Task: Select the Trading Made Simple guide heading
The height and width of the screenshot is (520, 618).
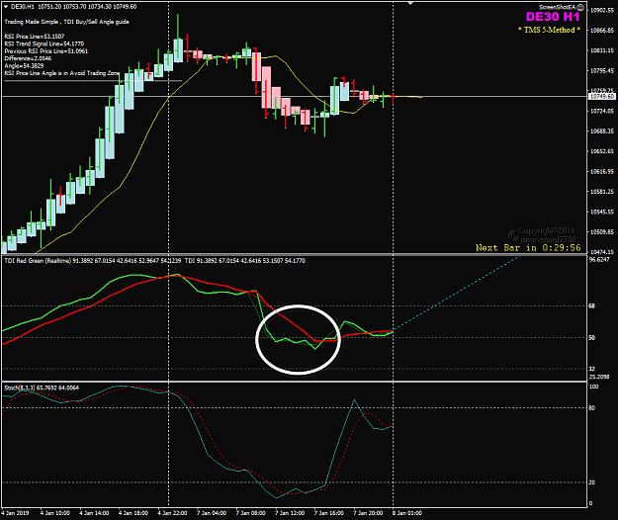Action: (66, 22)
